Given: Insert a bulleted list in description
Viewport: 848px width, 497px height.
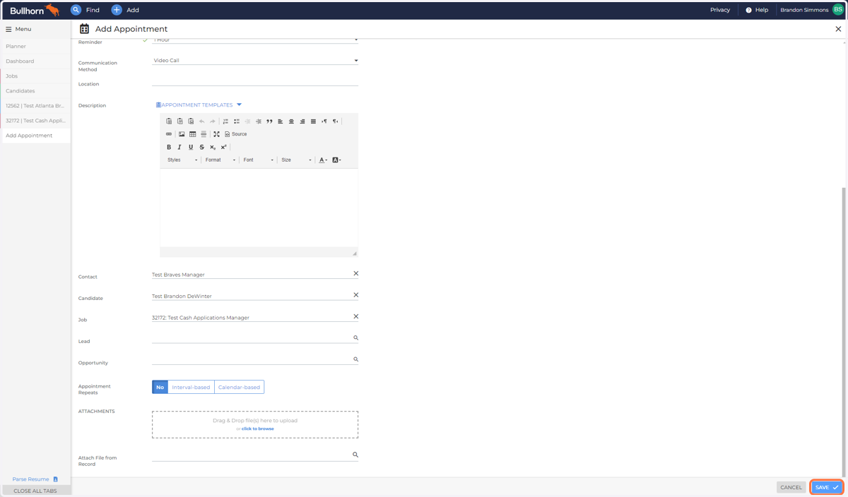Looking at the screenshot, I should 237,121.
